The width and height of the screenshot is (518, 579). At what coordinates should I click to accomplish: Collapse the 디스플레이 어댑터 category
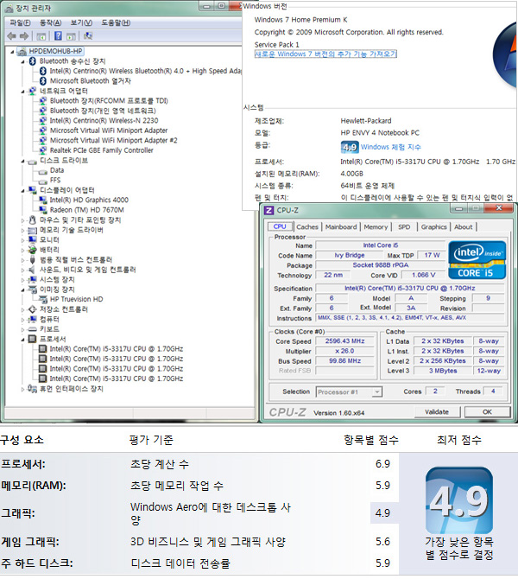click(x=22, y=191)
